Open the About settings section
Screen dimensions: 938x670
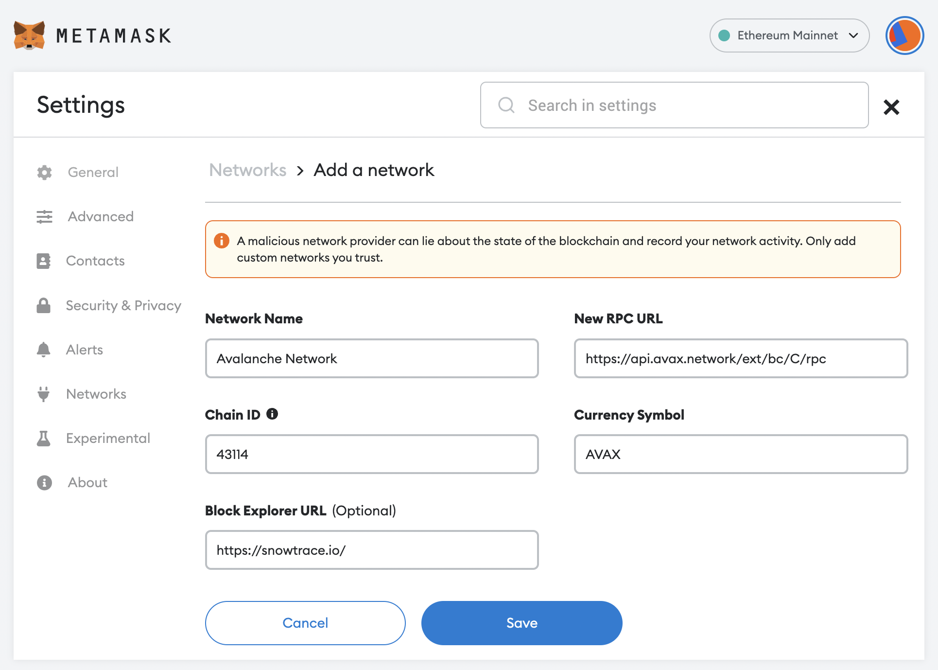(x=87, y=482)
